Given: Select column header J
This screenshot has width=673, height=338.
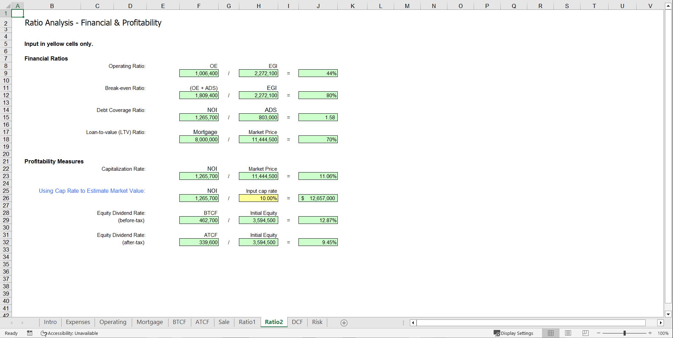Looking at the screenshot, I should pos(318,6).
